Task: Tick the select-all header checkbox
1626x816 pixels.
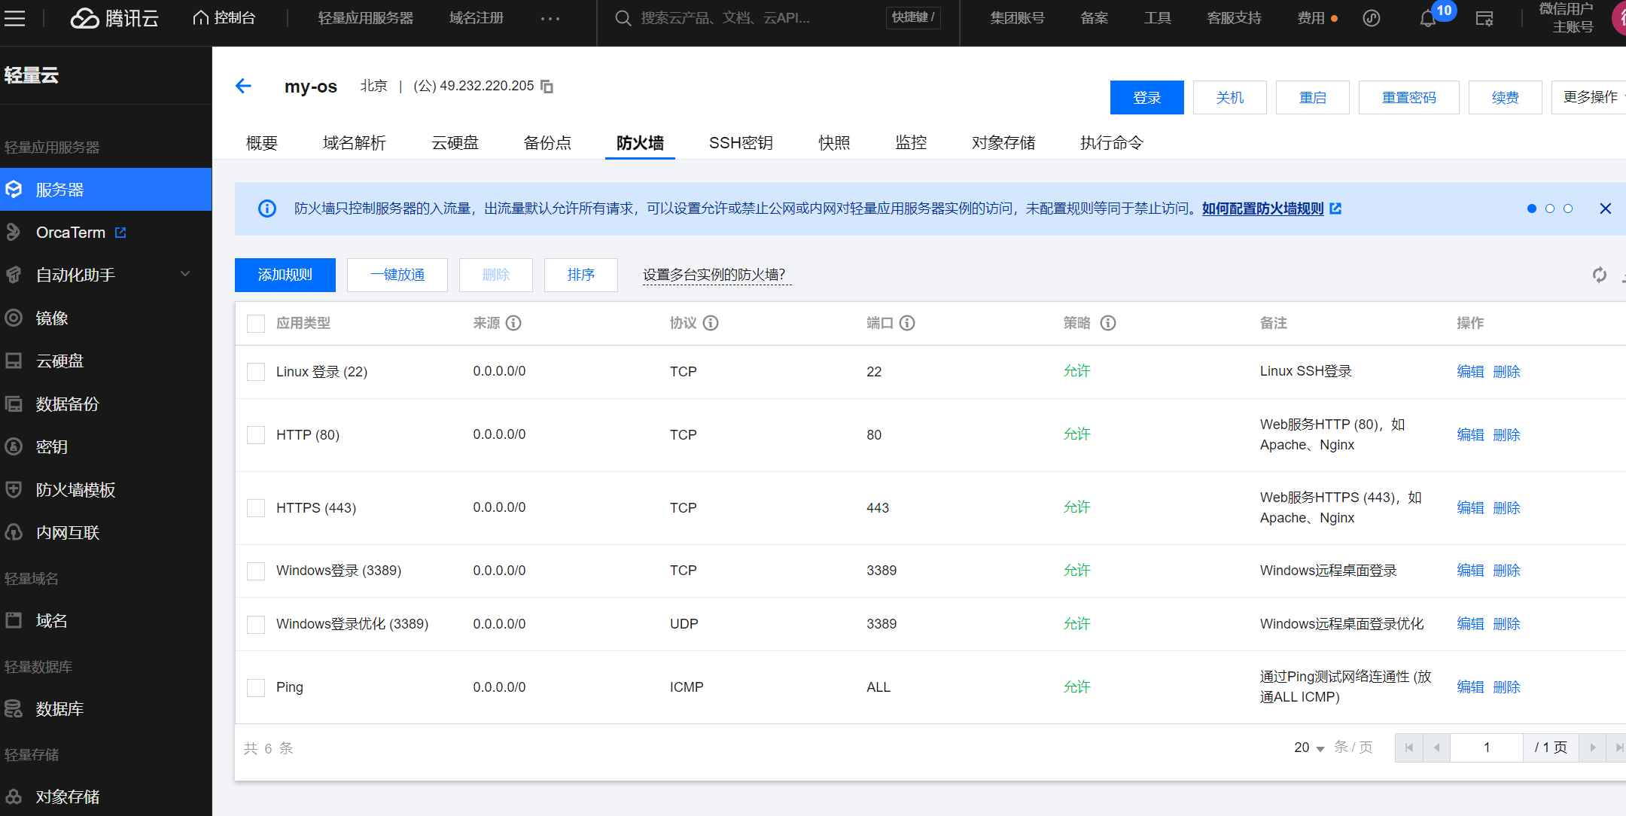Action: click(256, 324)
